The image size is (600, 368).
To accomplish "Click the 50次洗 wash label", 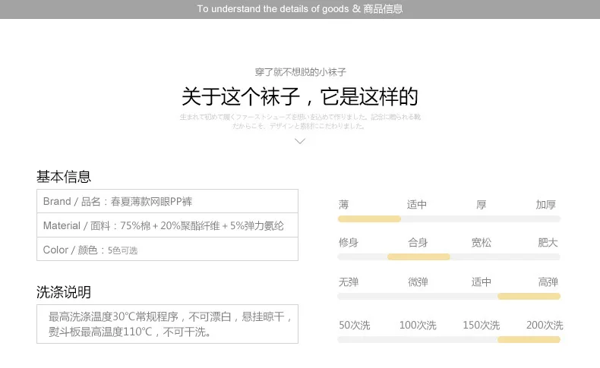I will tap(355, 326).
